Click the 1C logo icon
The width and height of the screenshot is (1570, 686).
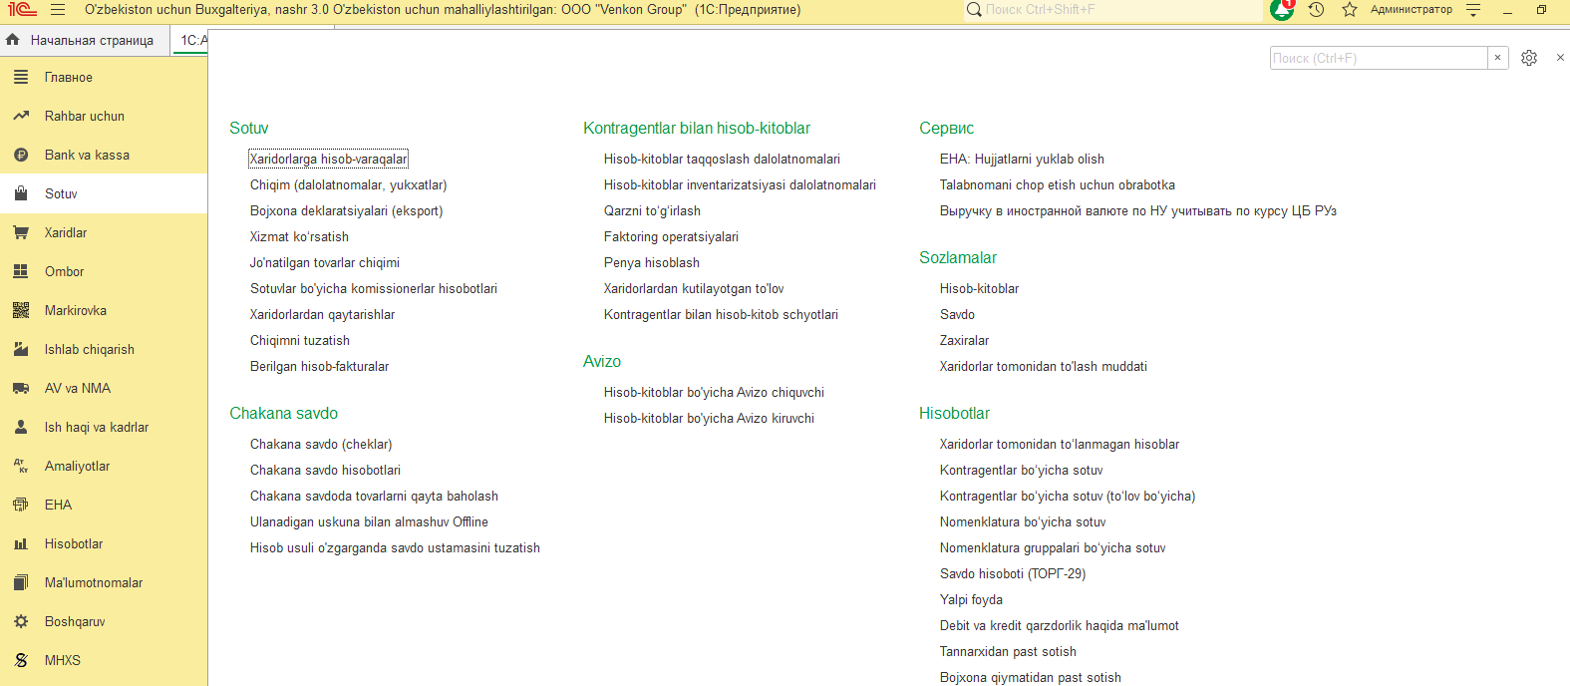[22, 10]
